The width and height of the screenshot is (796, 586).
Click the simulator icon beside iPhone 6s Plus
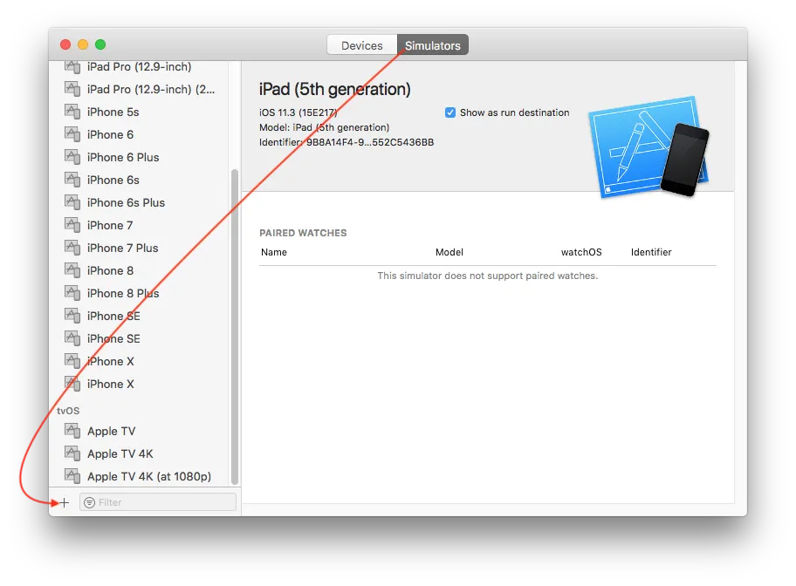point(72,202)
